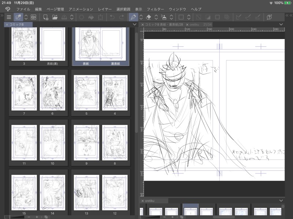Select the Pen tool

point(133,17)
